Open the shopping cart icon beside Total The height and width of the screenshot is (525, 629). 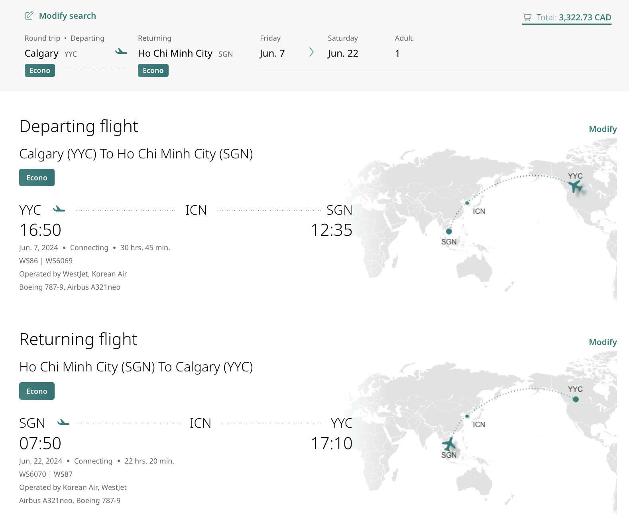(x=527, y=18)
